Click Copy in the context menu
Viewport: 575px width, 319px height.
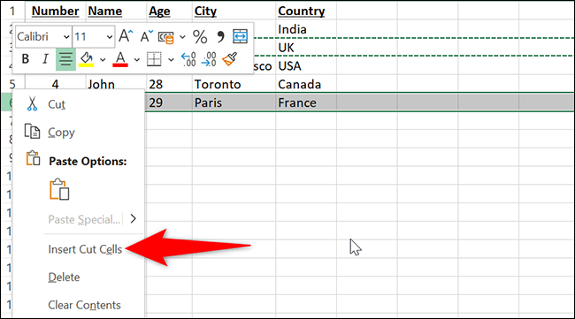point(61,133)
